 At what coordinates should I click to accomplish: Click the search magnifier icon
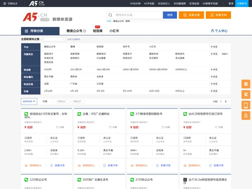pos(110,15)
